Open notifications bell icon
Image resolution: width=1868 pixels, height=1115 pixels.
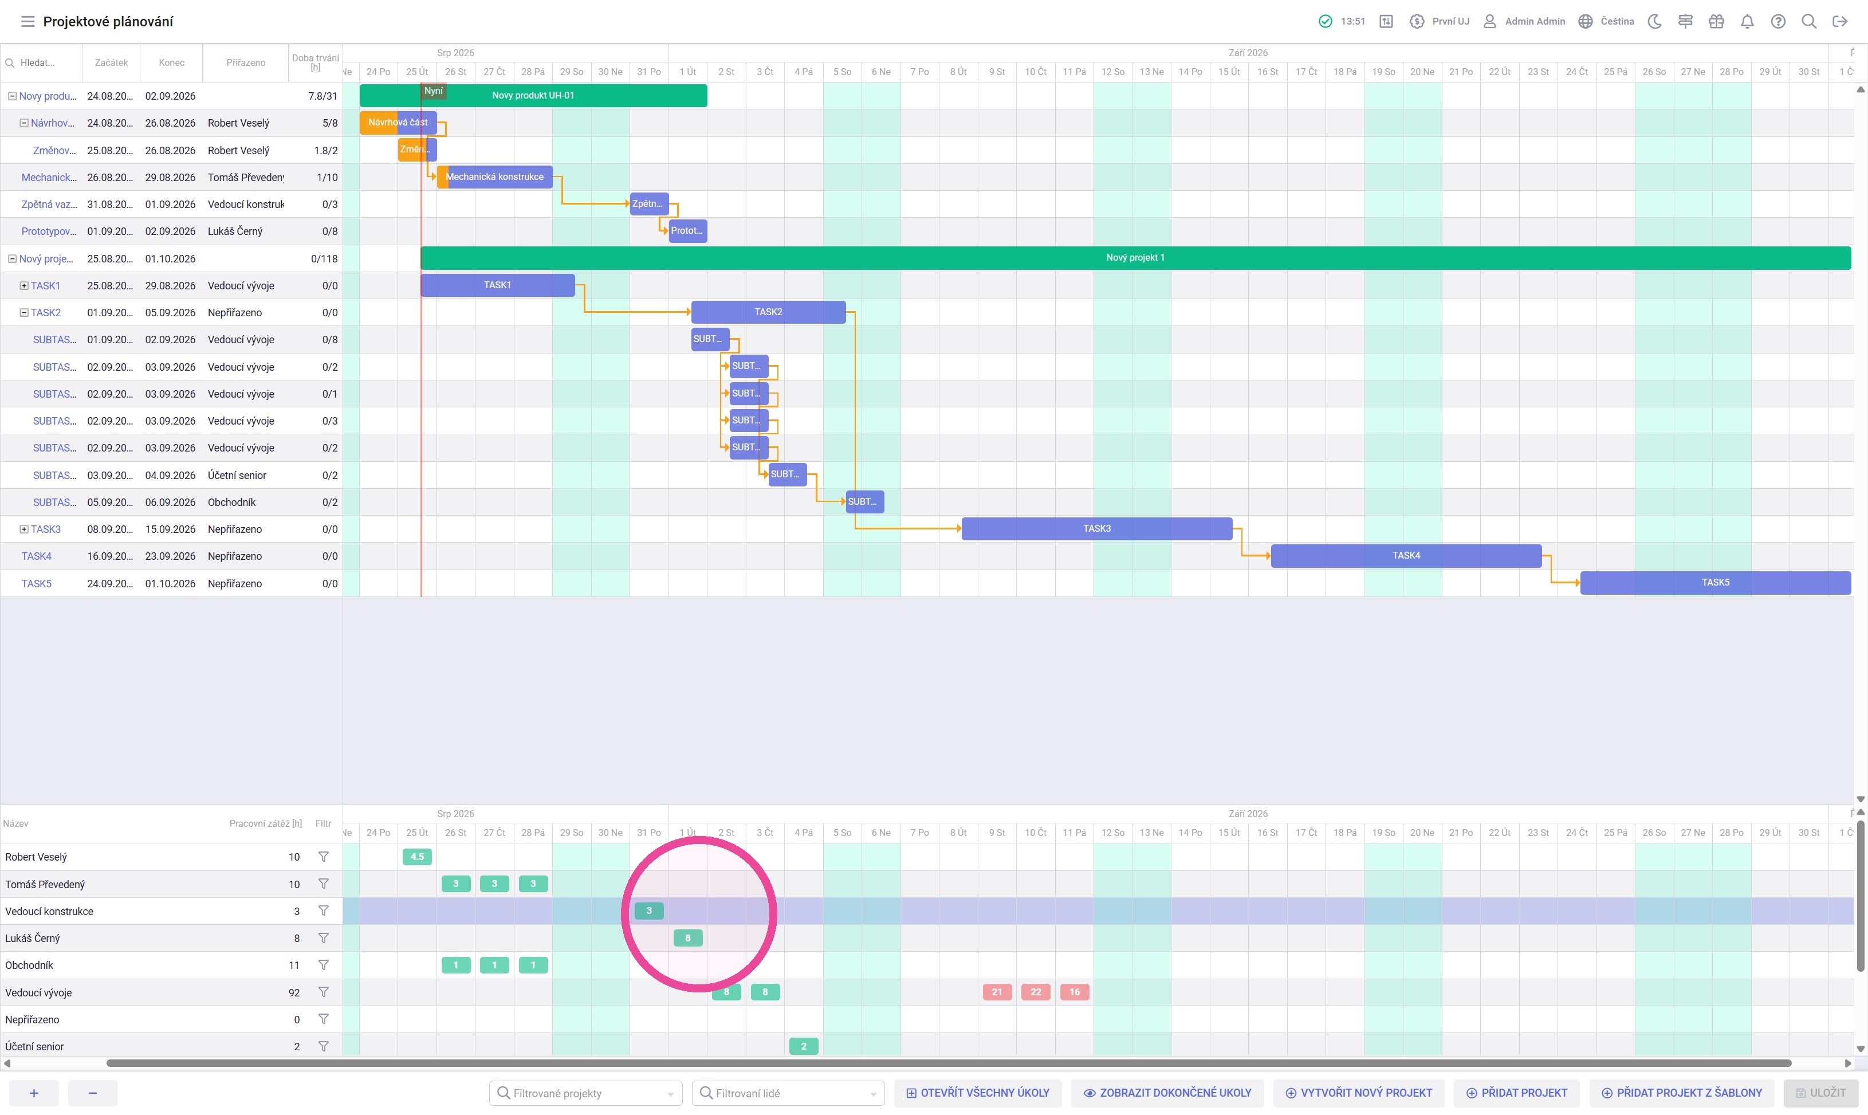[x=1747, y=21]
